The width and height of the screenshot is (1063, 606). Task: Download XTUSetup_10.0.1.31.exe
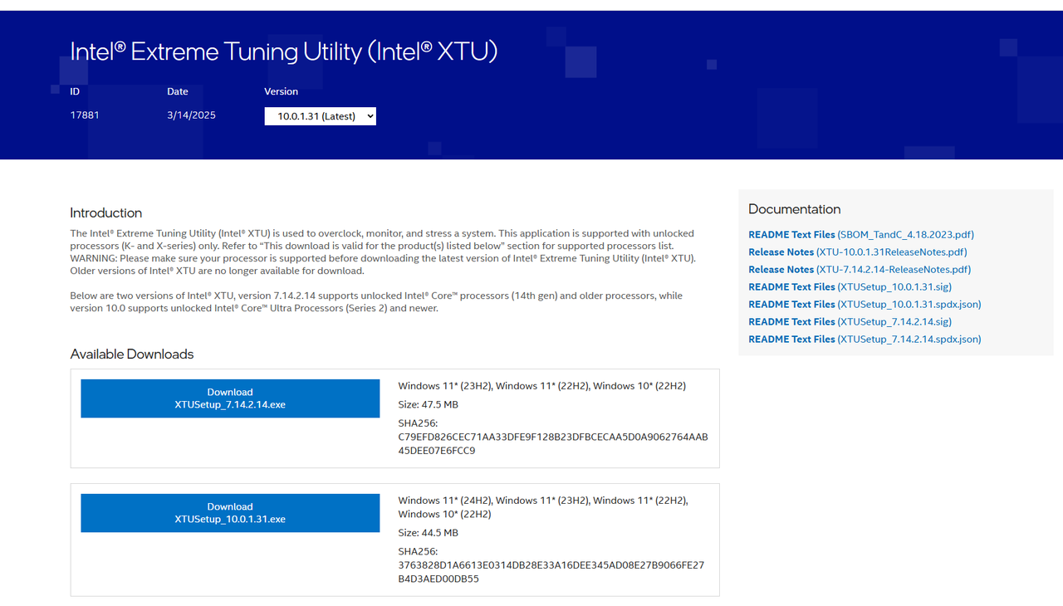click(x=230, y=513)
